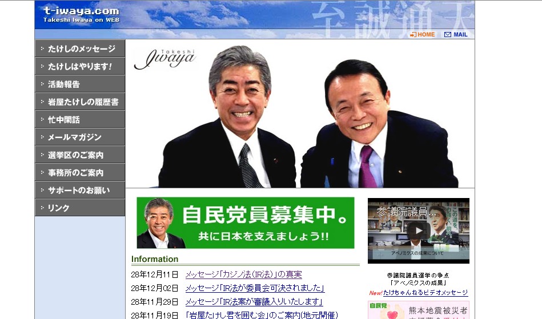This screenshot has height=319, width=542.
Task: Open the 自民党員募集中 green banner
Action: tap(246, 223)
